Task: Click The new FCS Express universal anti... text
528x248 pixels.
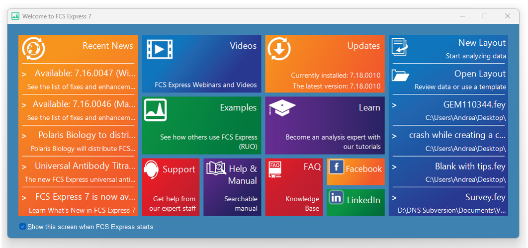Action: click(80, 180)
